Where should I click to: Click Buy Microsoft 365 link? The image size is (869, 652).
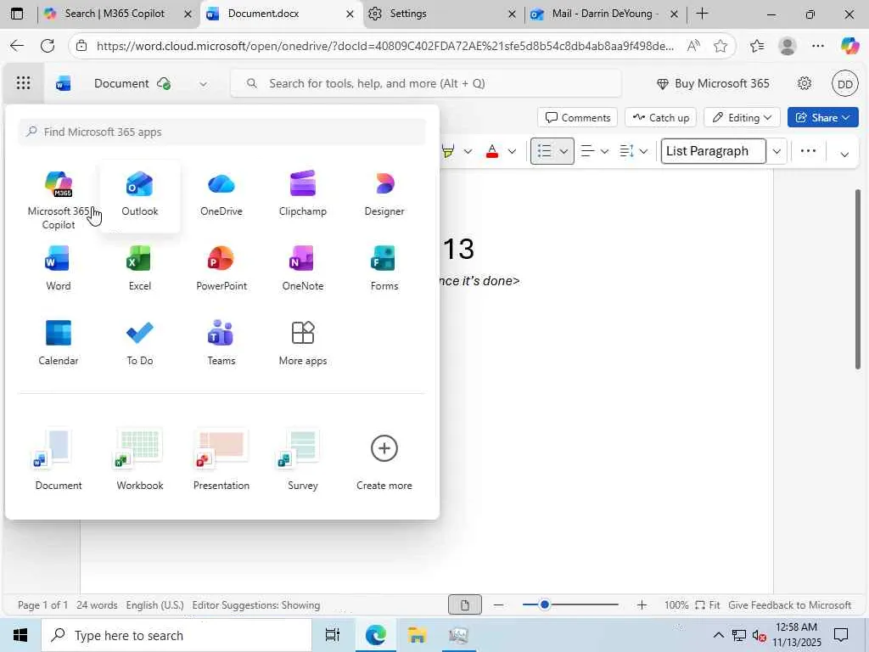(x=713, y=84)
